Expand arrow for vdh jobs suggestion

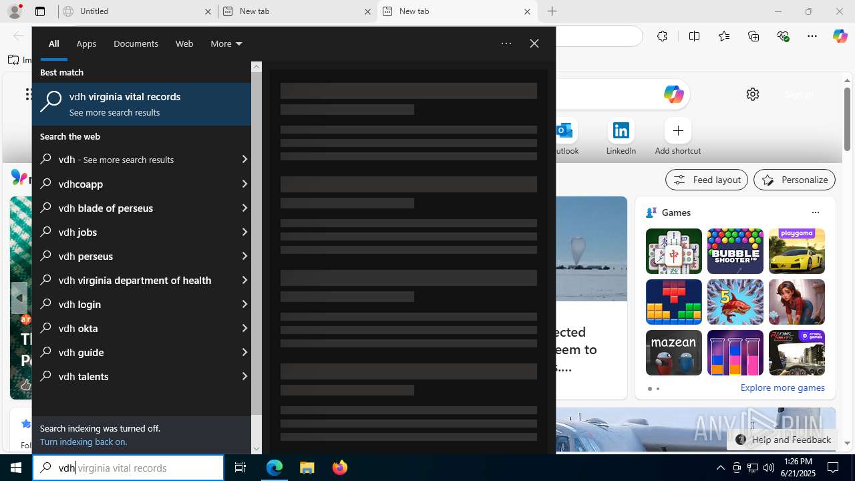(244, 232)
